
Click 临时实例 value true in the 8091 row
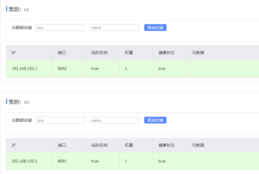coord(95,161)
